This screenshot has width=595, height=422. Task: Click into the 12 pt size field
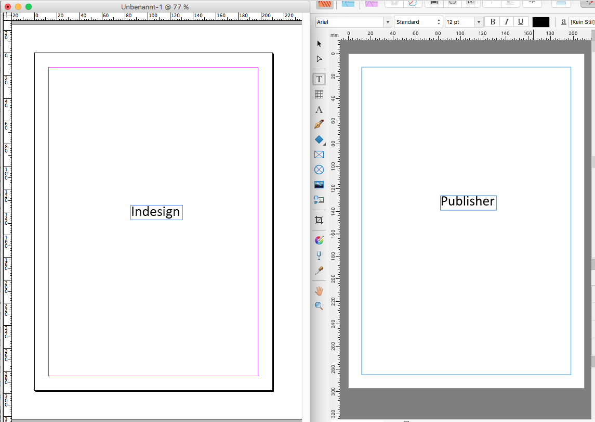click(x=460, y=22)
